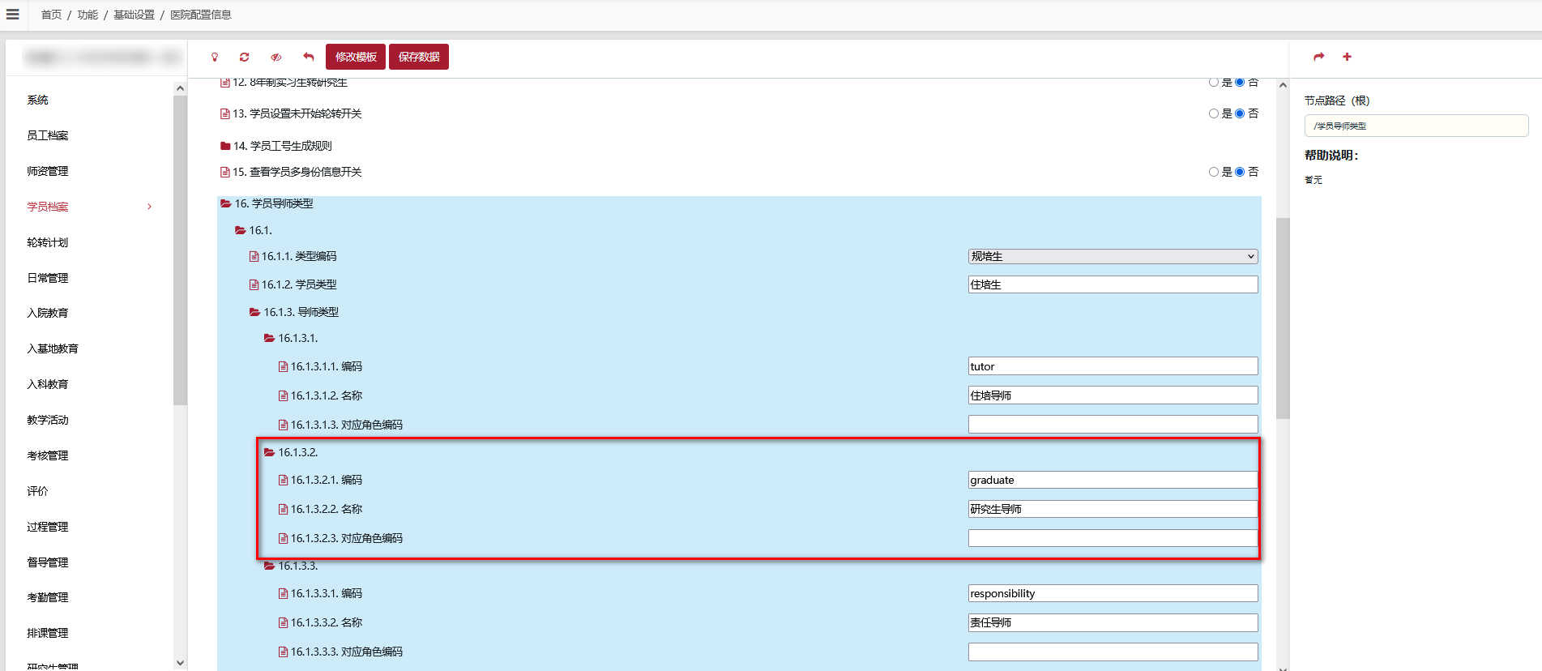Select 考核管理 in the sidebar
Image resolution: width=1542 pixels, height=671 pixels.
tap(48, 455)
